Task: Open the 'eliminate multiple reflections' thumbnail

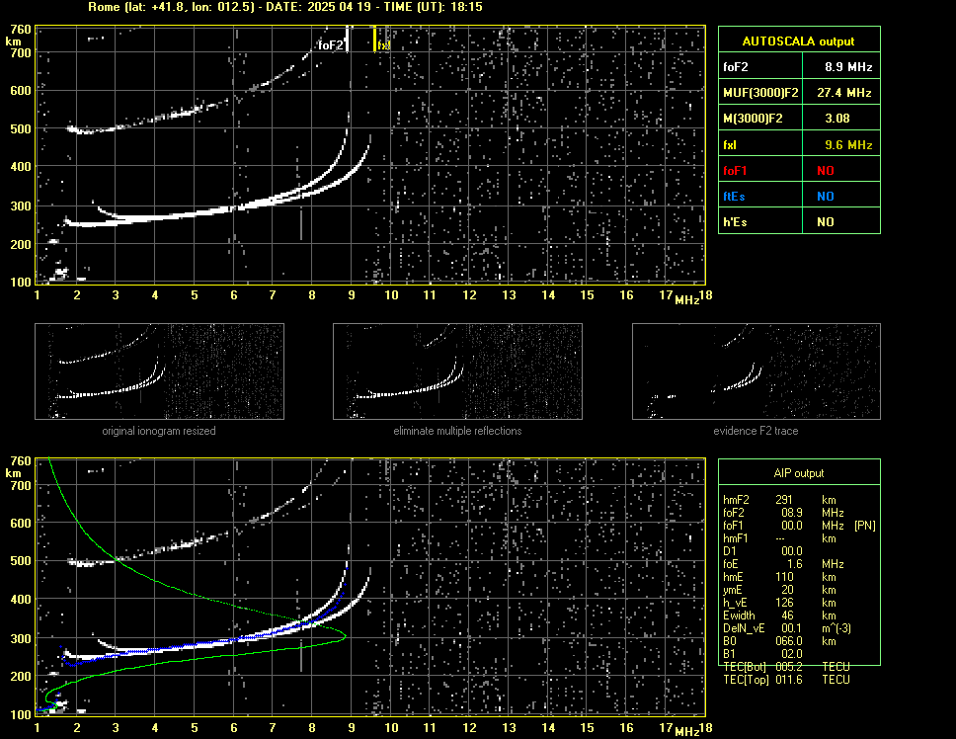Action: click(457, 371)
